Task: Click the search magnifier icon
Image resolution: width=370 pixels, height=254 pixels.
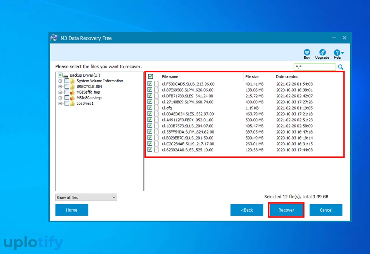Action: (x=341, y=67)
